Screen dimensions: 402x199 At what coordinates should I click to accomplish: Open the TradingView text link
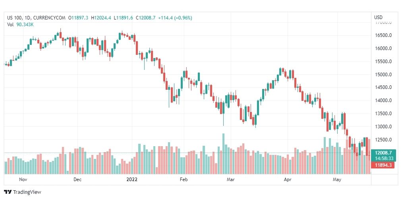(x=27, y=192)
